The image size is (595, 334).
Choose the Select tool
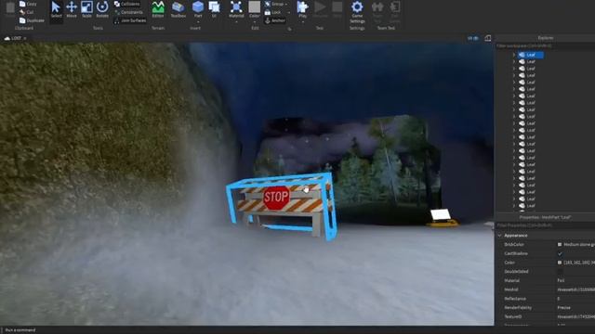click(x=56, y=9)
